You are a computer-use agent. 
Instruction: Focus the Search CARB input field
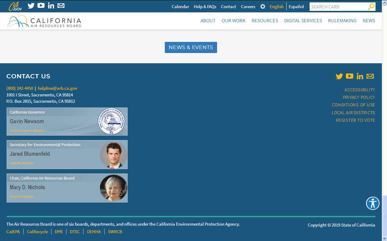click(338, 7)
